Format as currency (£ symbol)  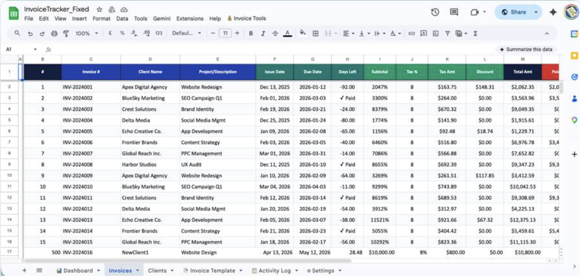pos(110,33)
